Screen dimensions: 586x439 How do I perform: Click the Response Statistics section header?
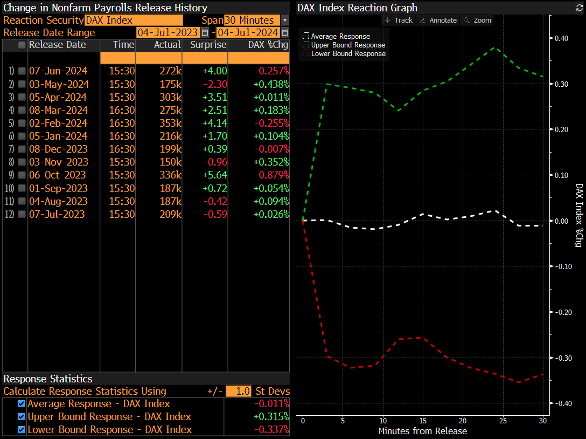point(48,379)
